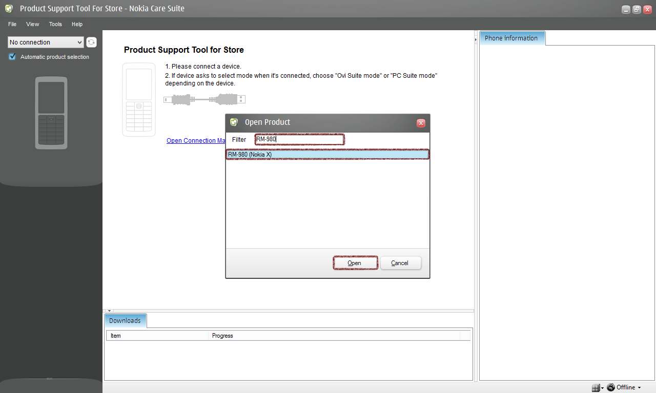This screenshot has width=656, height=393.
Task: Select RM-980 (Nokia X) list entry
Action: pos(327,155)
